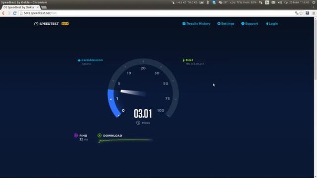The width and height of the screenshot is (317, 178).
Task: Click the battery/mail tray indicator
Action: coord(273,2)
